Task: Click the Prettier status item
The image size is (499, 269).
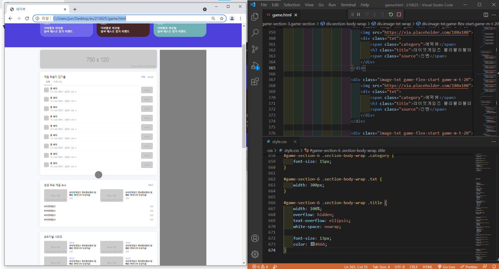Action: tap(469, 267)
